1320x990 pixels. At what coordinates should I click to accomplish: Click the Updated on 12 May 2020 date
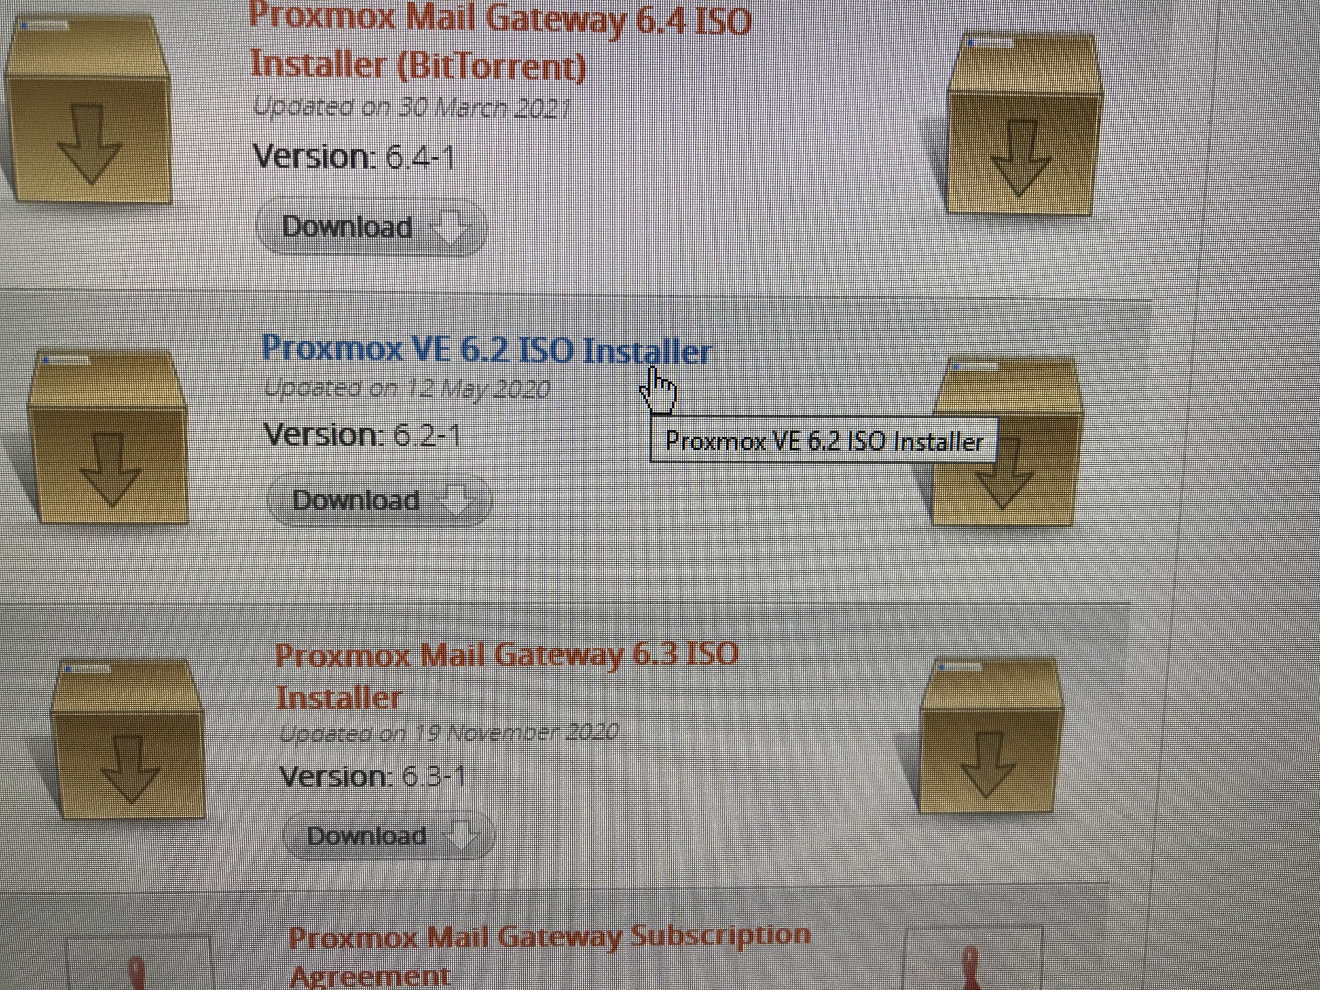coord(407,389)
